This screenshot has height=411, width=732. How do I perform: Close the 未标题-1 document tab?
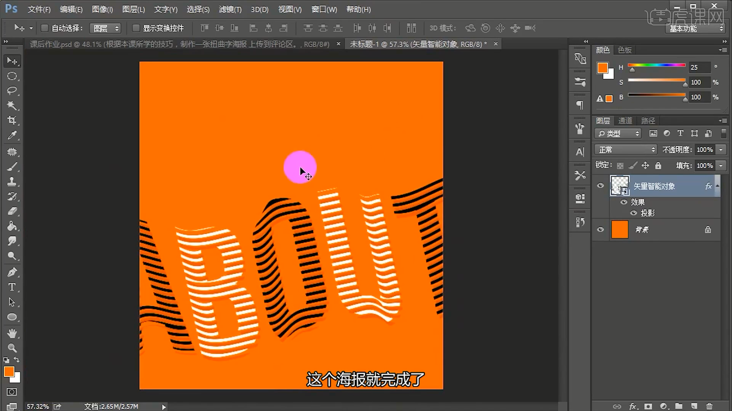496,44
